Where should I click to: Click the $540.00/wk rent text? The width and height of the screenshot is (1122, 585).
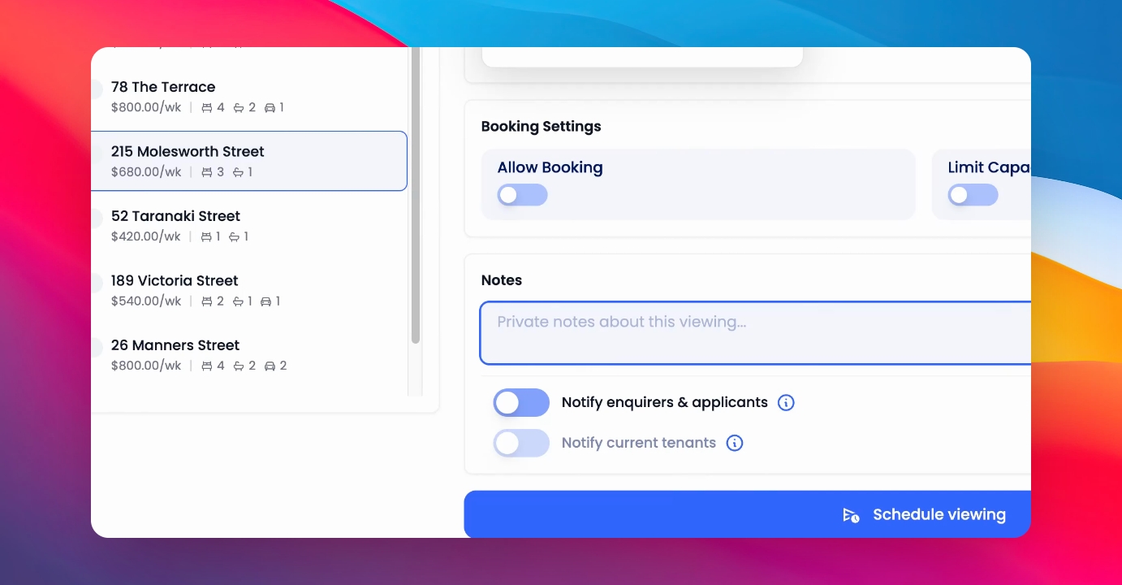(x=146, y=301)
